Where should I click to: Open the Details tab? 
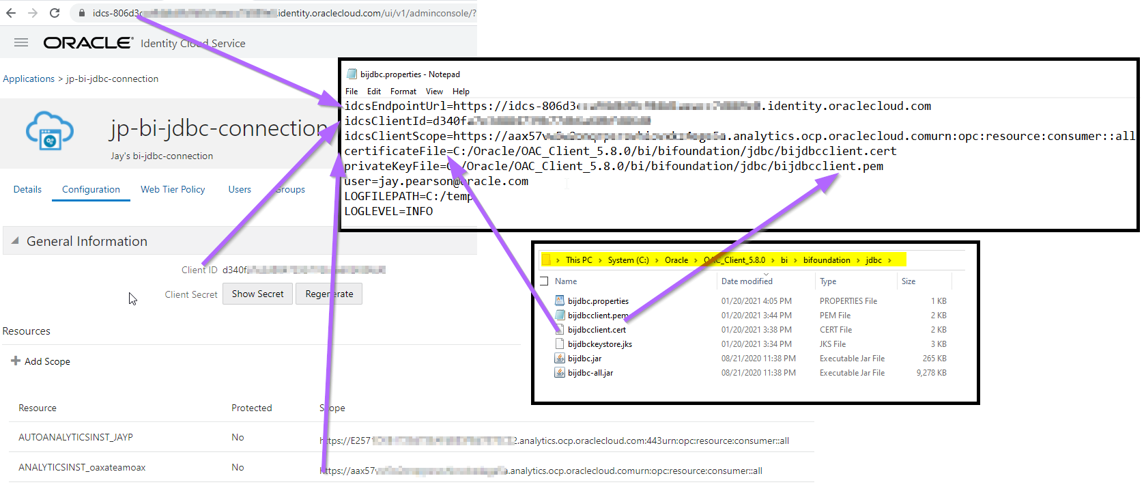tap(27, 189)
